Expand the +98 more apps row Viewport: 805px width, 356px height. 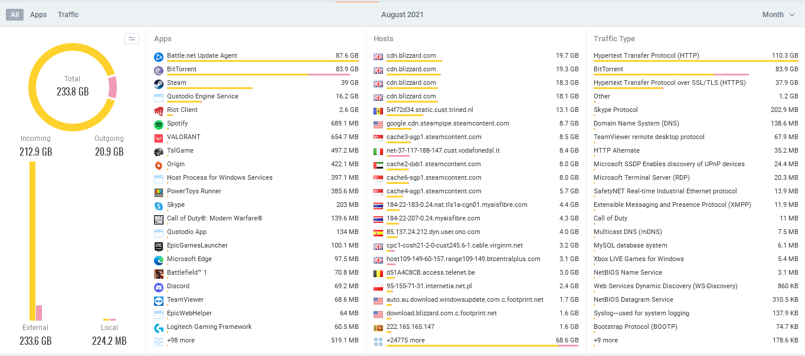tap(256, 341)
